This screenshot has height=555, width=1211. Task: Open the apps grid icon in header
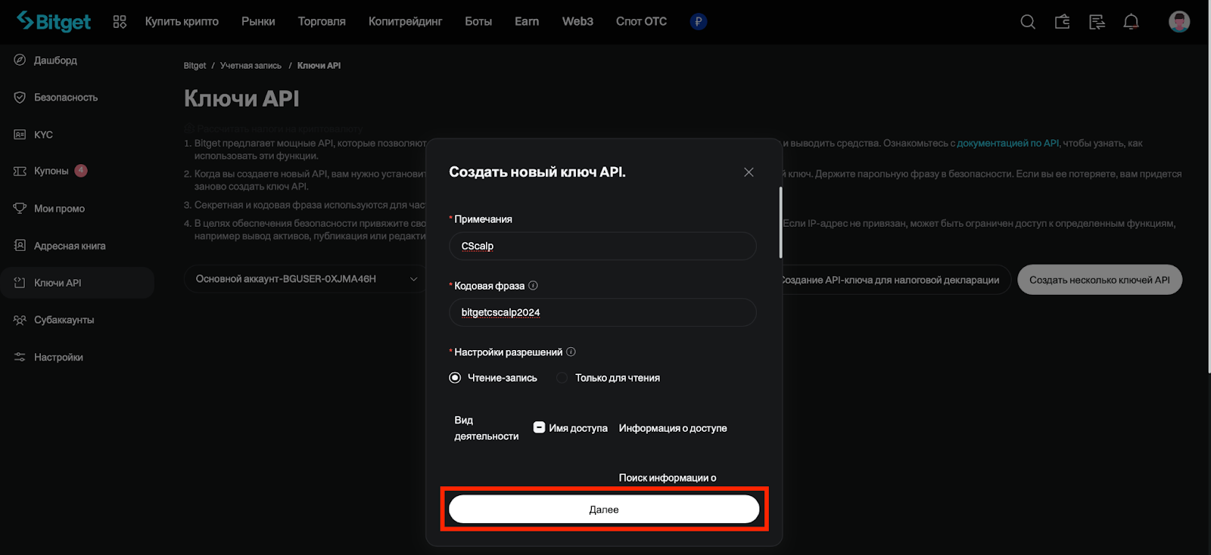[x=120, y=22]
